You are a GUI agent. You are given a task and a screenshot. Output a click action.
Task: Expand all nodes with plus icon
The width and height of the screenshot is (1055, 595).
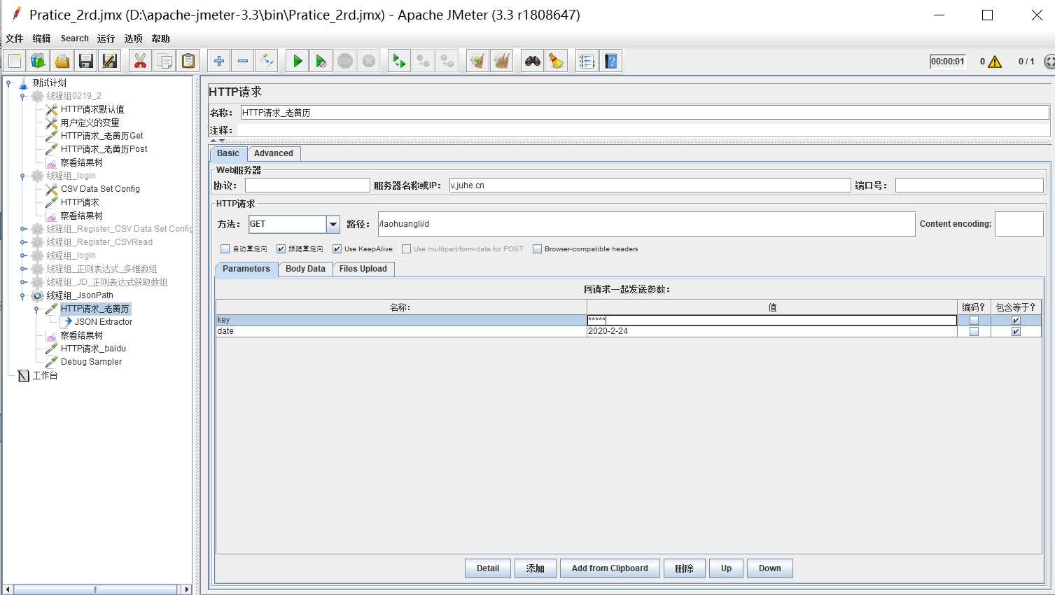pyautogui.click(x=219, y=61)
